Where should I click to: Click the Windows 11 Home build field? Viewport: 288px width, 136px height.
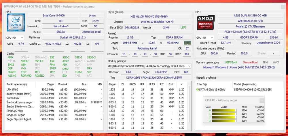coord(239,70)
